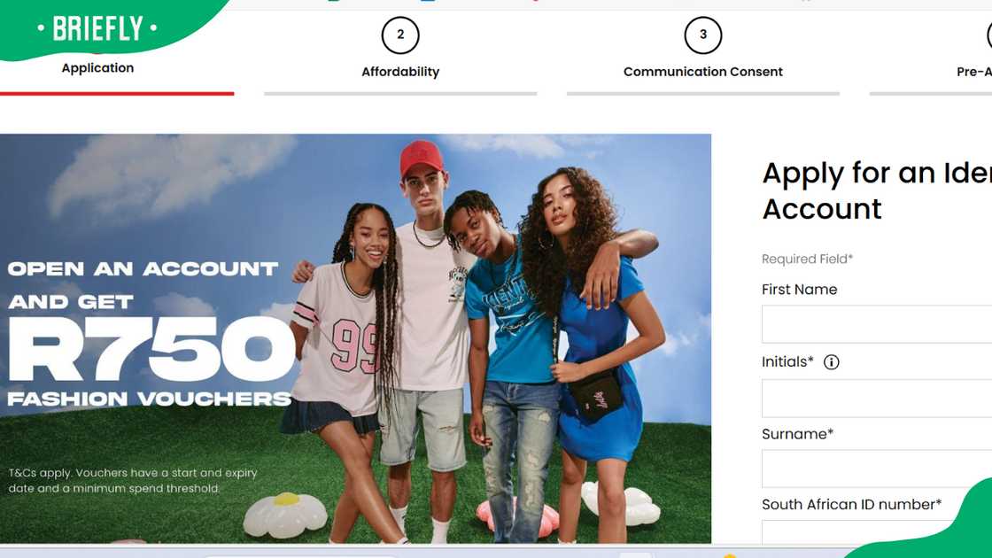Image resolution: width=992 pixels, height=558 pixels.
Task: Click the Initials info icon
Action: coord(831,362)
